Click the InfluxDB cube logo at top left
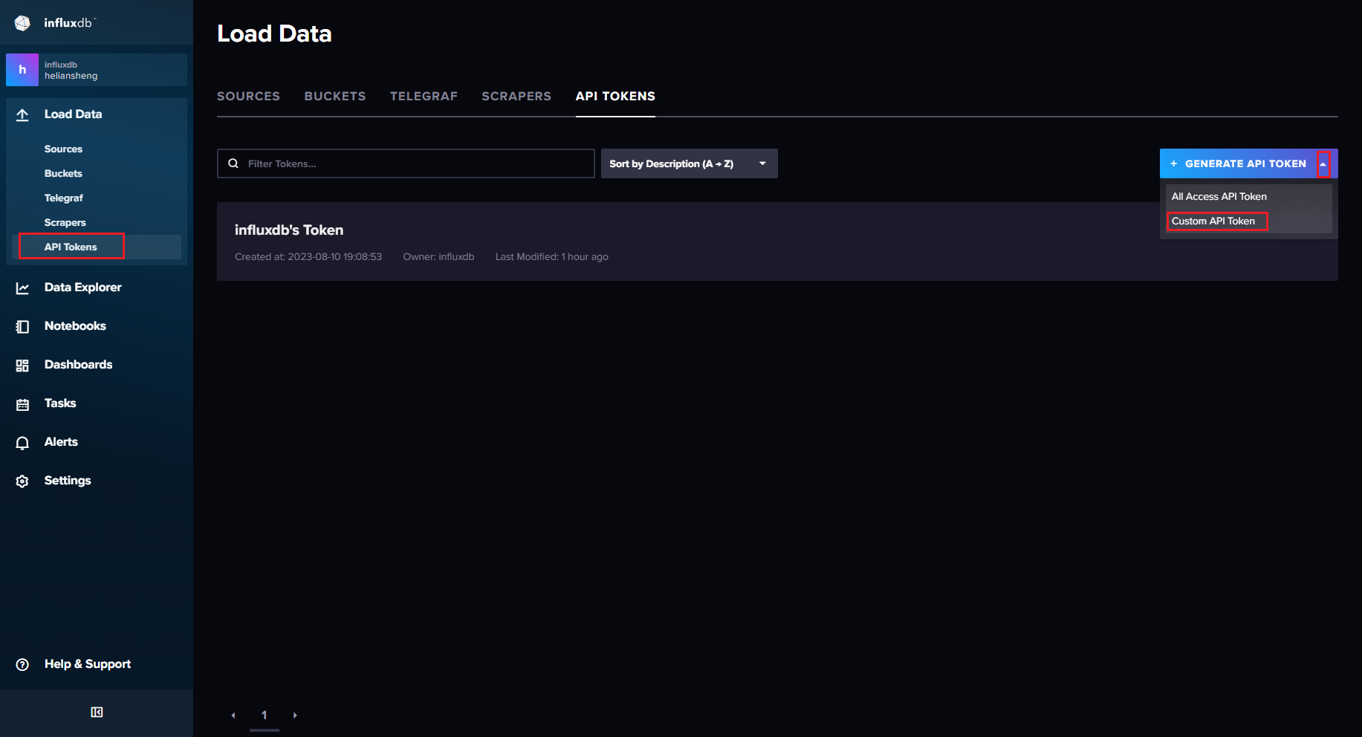Image resolution: width=1362 pixels, height=737 pixels. 22,22
